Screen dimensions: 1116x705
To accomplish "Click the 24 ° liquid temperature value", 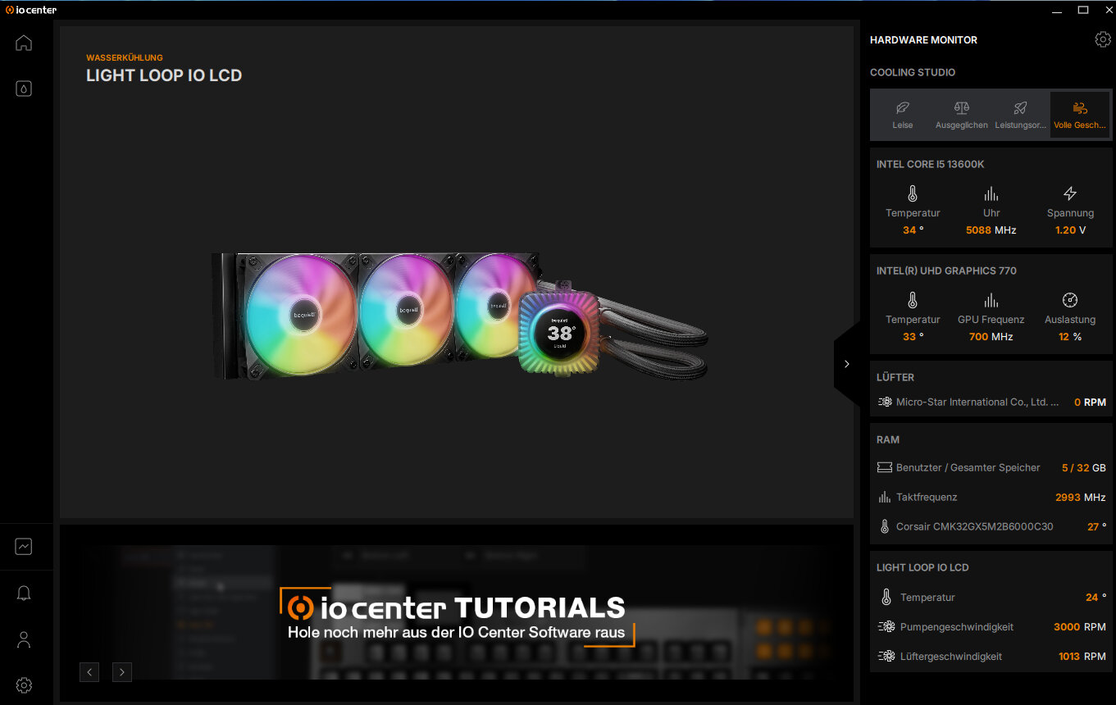I will [x=1096, y=598].
